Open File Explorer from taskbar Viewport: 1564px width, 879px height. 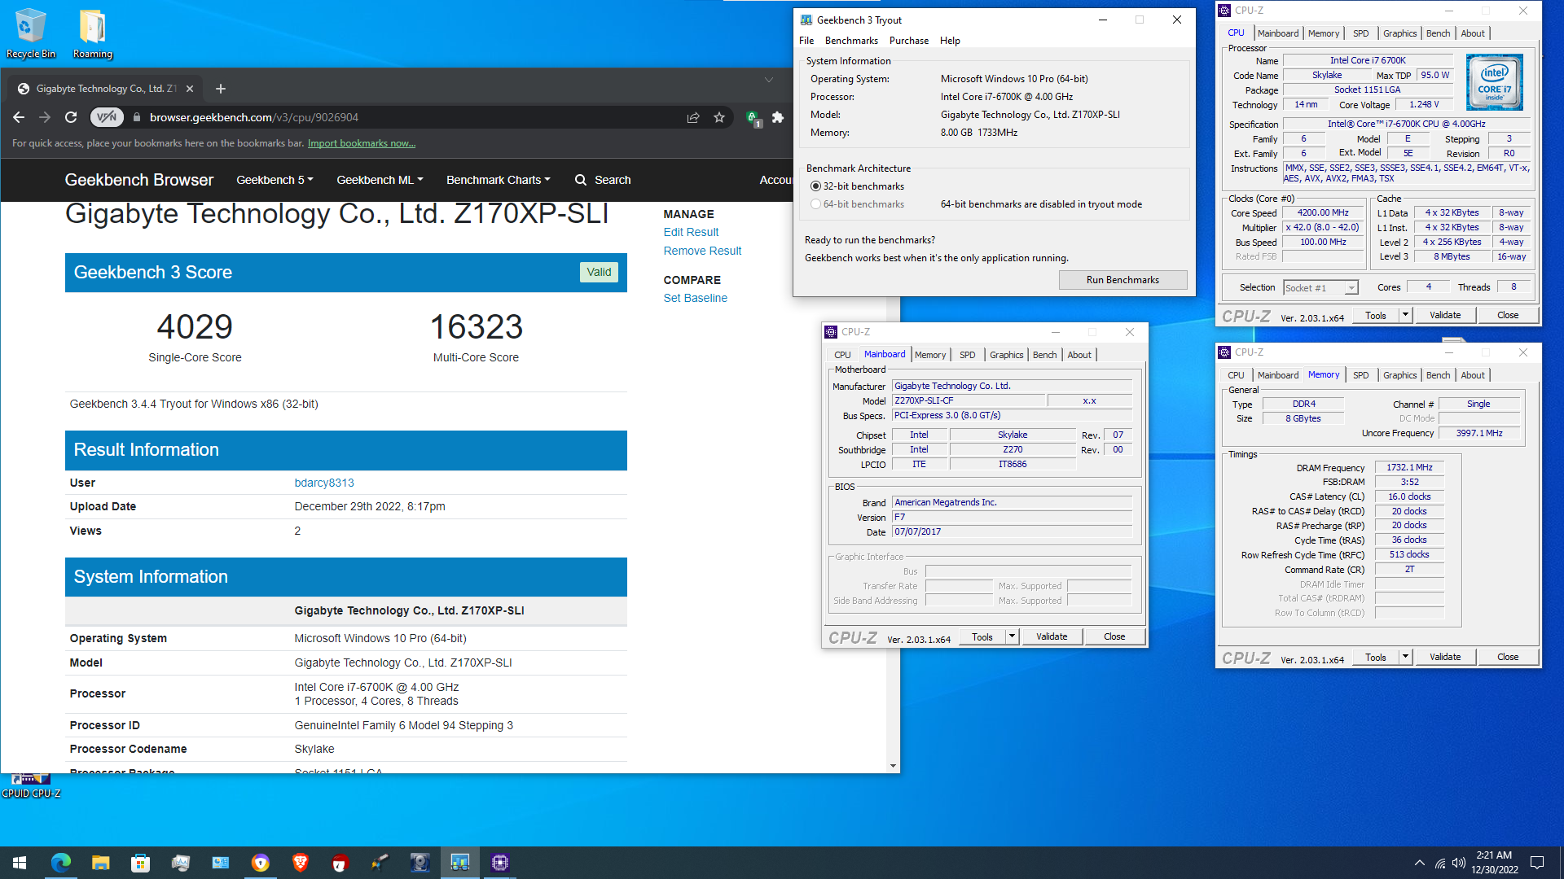[x=100, y=863]
